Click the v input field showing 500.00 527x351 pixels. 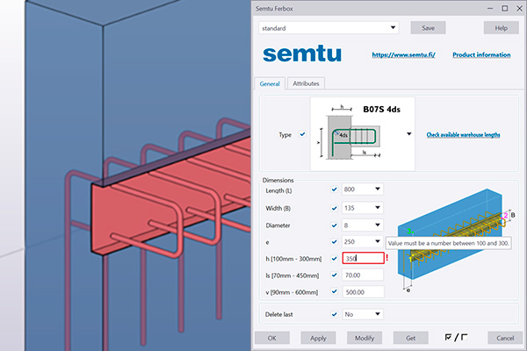[x=363, y=292]
